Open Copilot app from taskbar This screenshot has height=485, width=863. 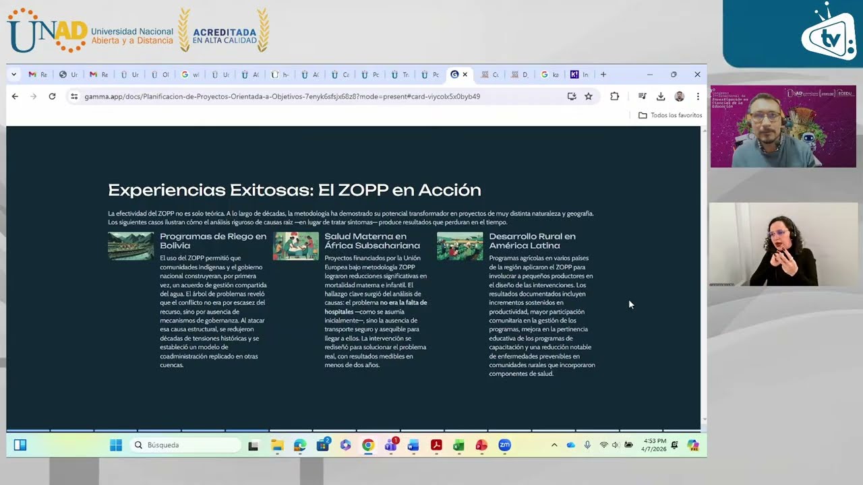(346, 445)
